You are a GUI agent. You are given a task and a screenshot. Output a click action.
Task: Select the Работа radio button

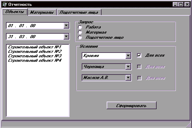pos(80,27)
